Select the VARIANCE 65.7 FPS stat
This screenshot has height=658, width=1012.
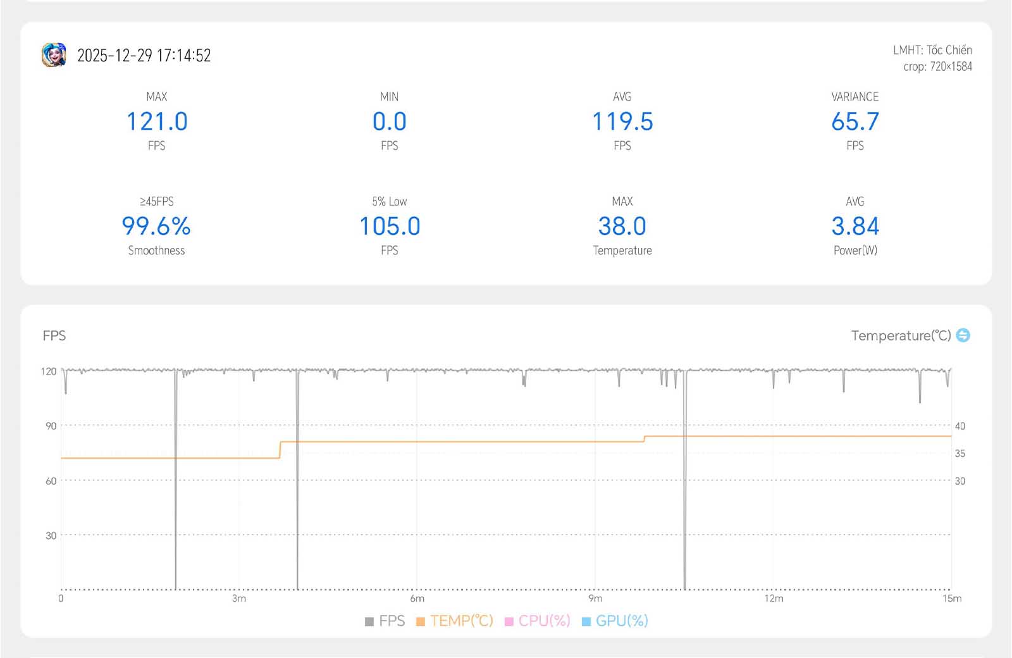click(855, 121)
